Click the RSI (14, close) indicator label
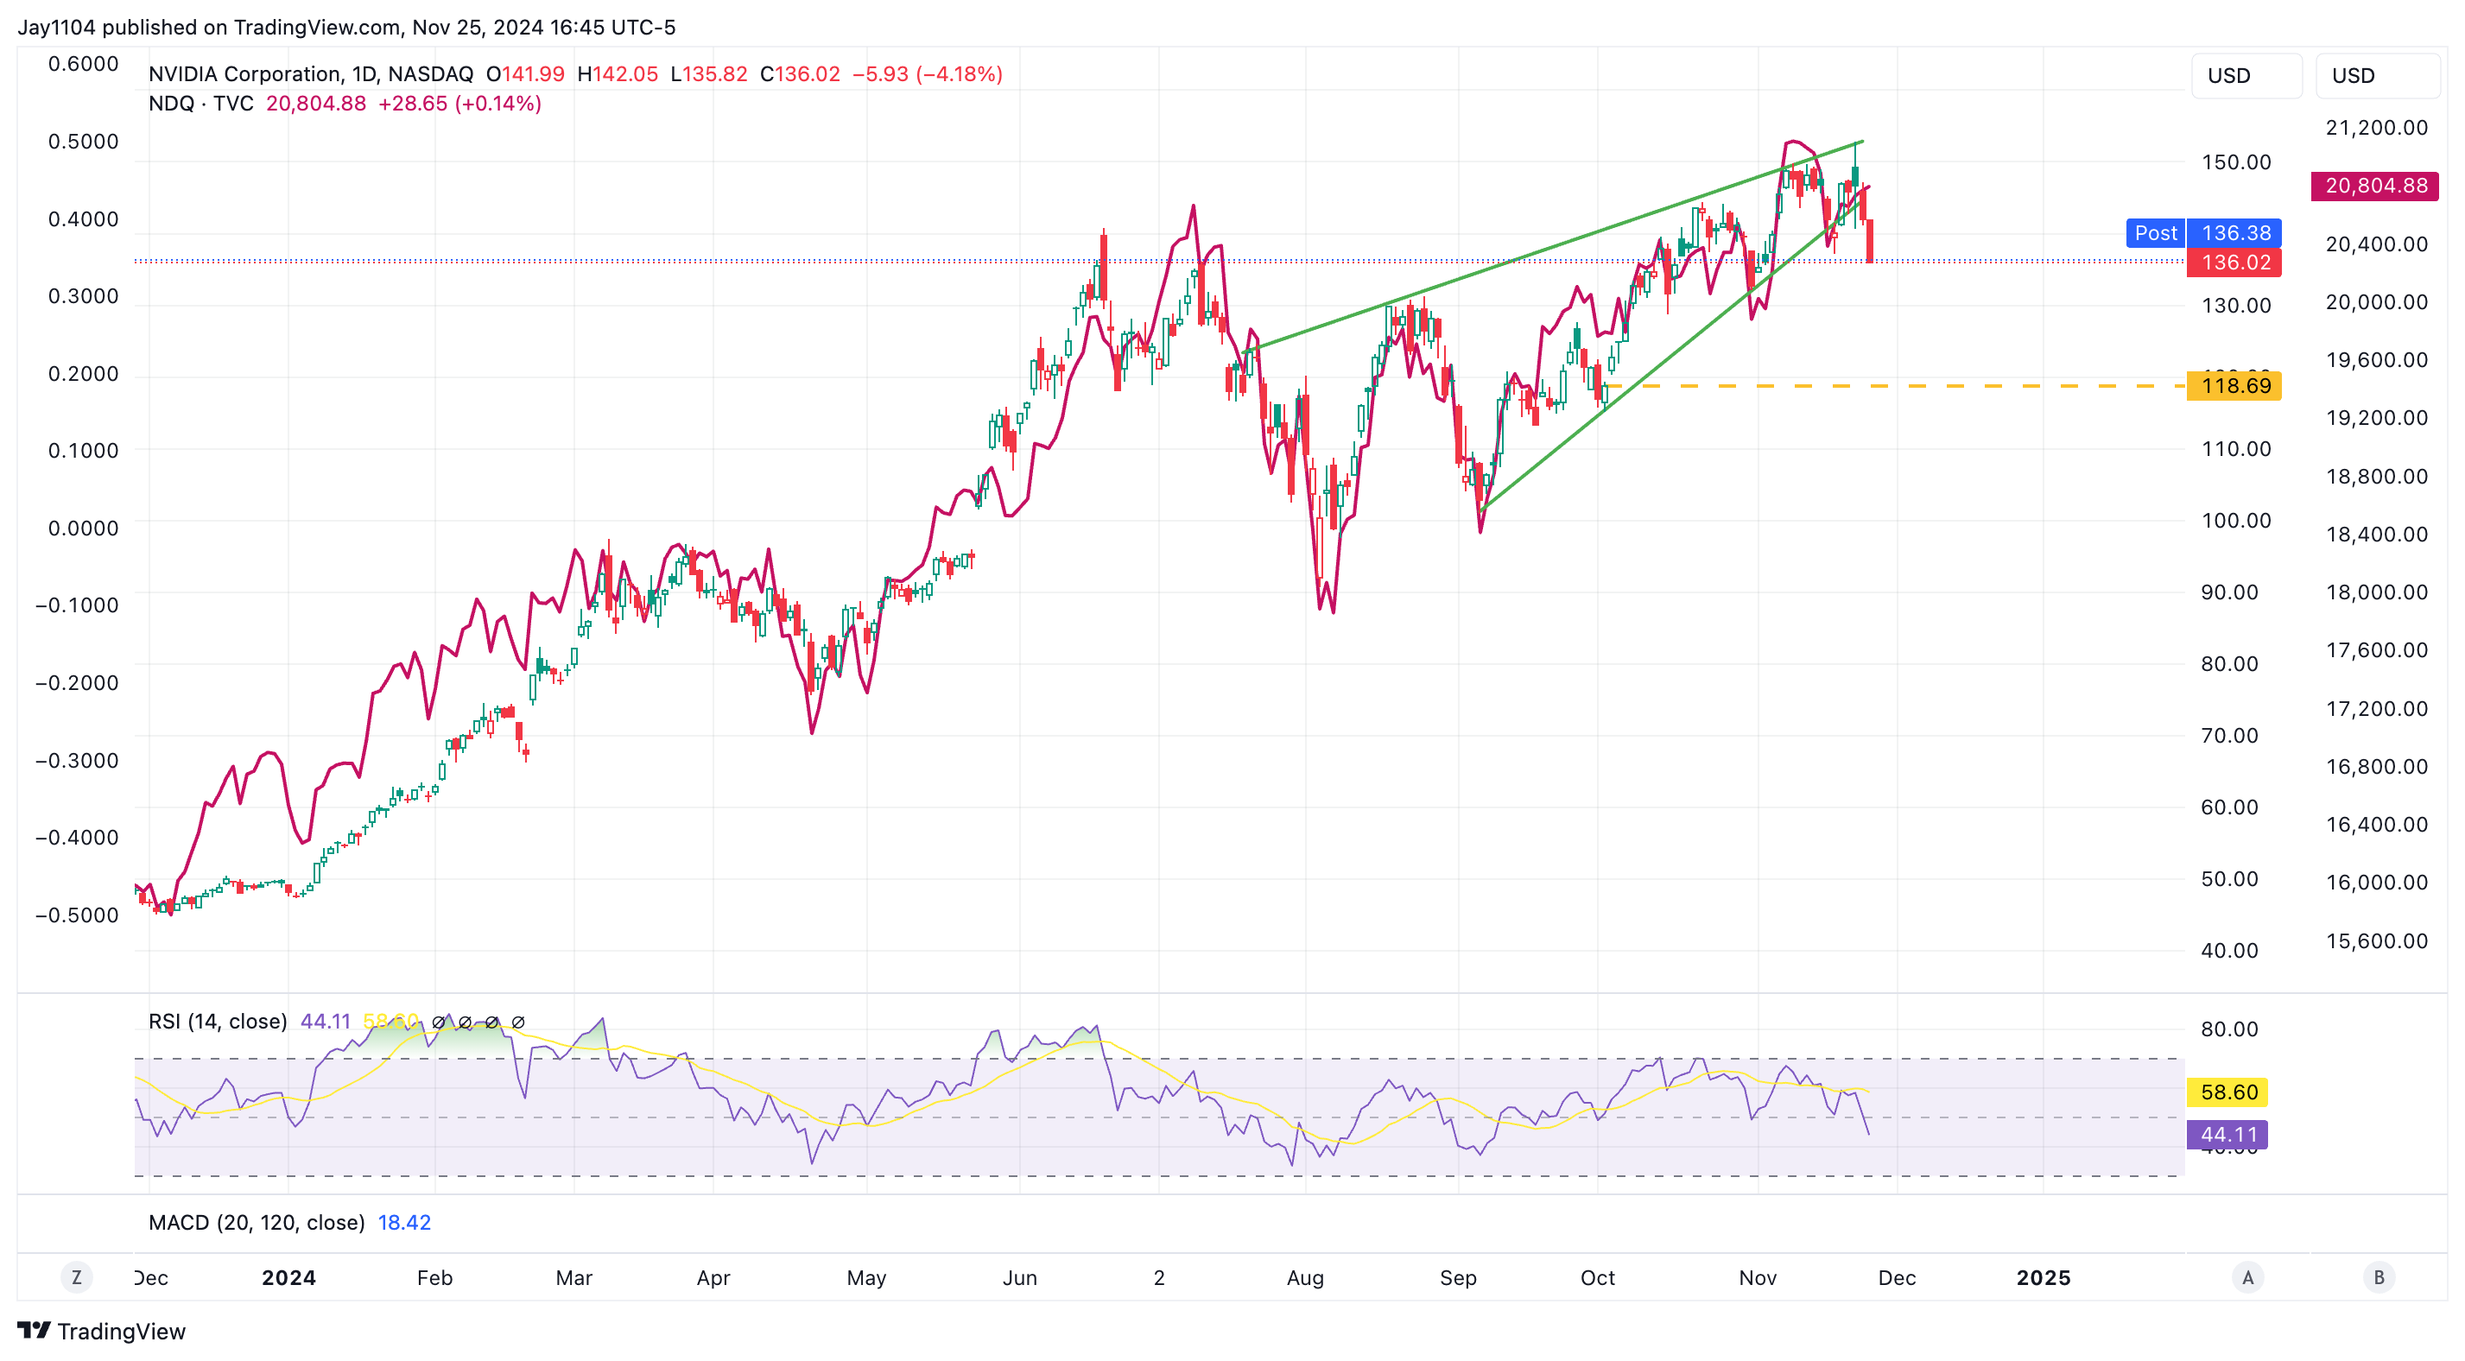The height and width of the screenshot is (1361, 2465). (217, 1022)
